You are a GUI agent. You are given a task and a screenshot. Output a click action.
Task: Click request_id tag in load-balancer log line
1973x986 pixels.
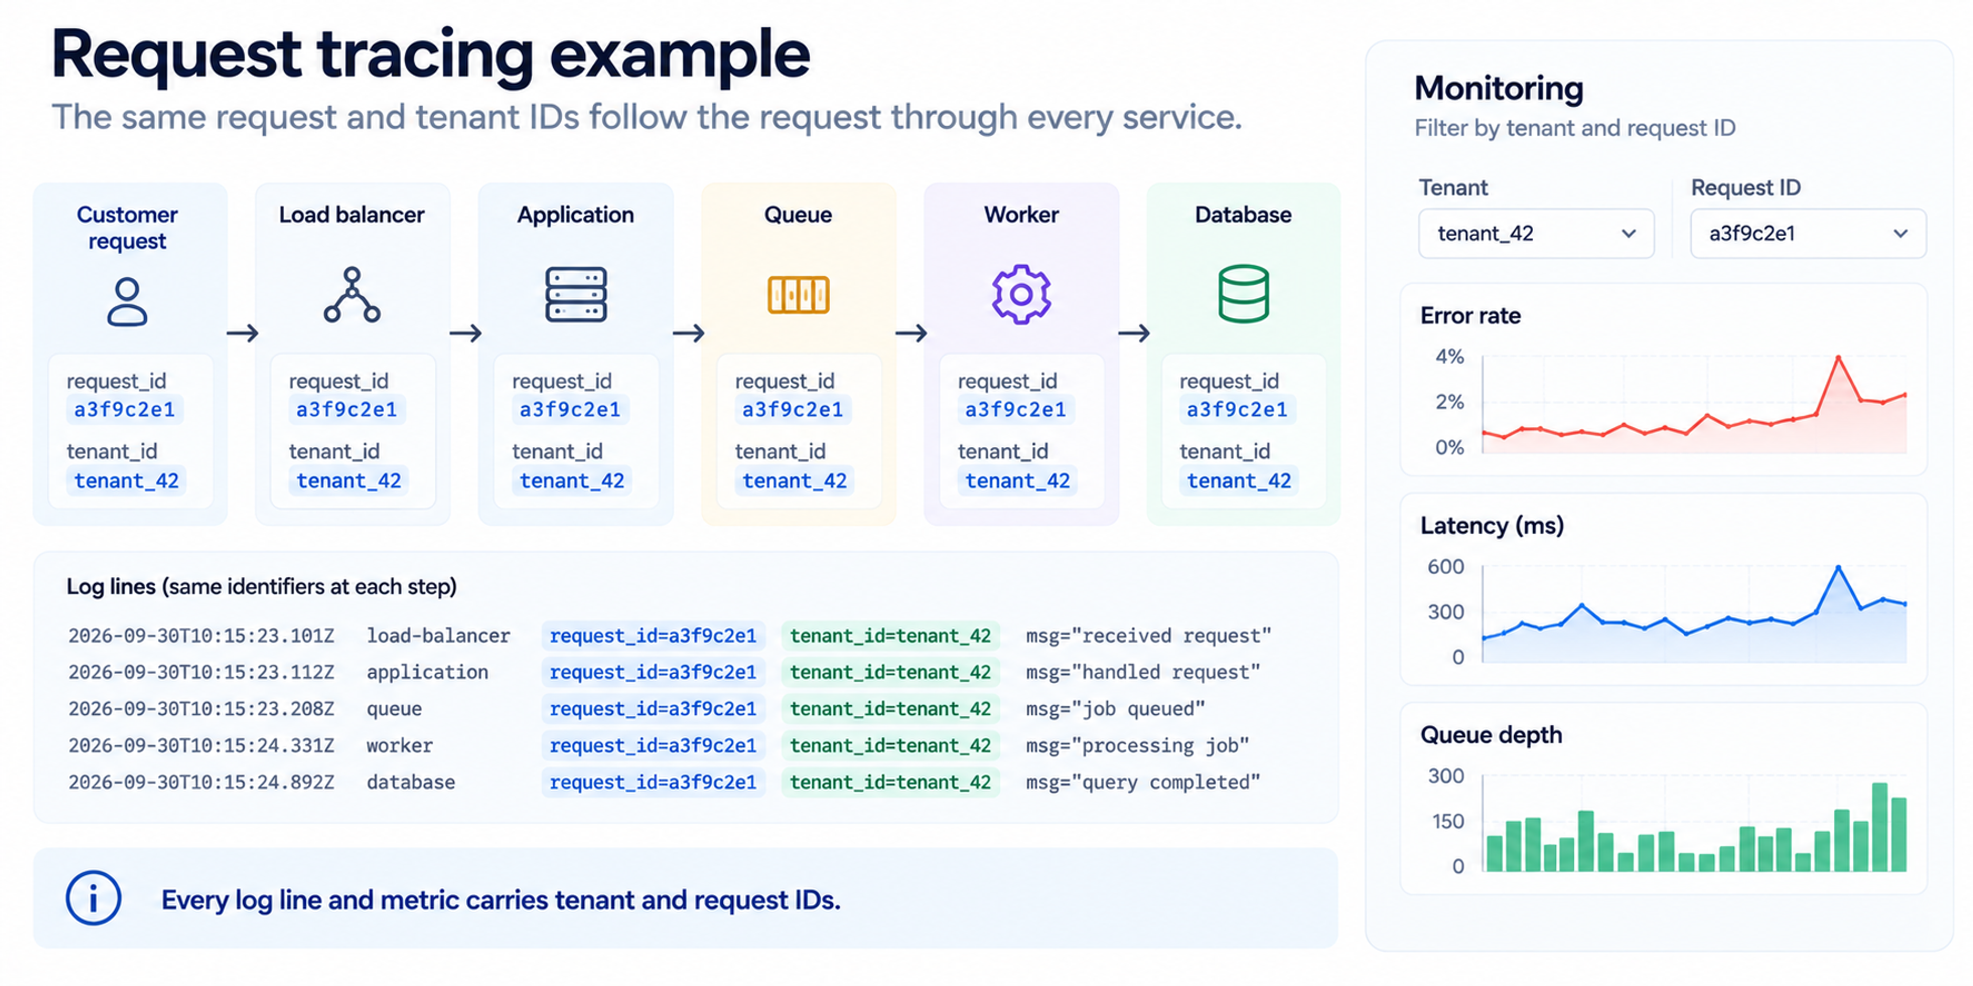654,635
